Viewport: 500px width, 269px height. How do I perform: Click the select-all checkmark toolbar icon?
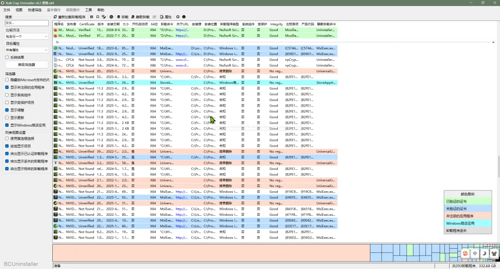tap(92, 17)
